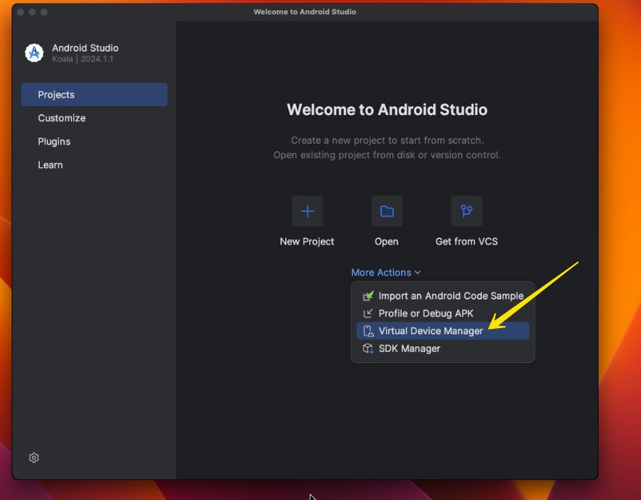Click the New Project label
Screen dimensions: 641x500
[x=307, y=241]
